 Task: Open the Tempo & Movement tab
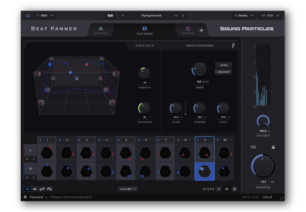(200, 46)
